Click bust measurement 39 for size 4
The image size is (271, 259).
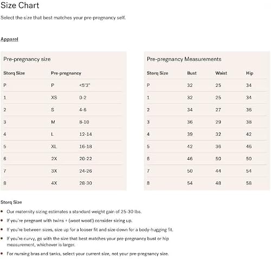(x=190, y=134)
